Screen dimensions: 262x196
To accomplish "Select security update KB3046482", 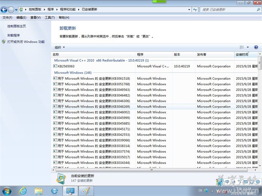I will point(155,95).
